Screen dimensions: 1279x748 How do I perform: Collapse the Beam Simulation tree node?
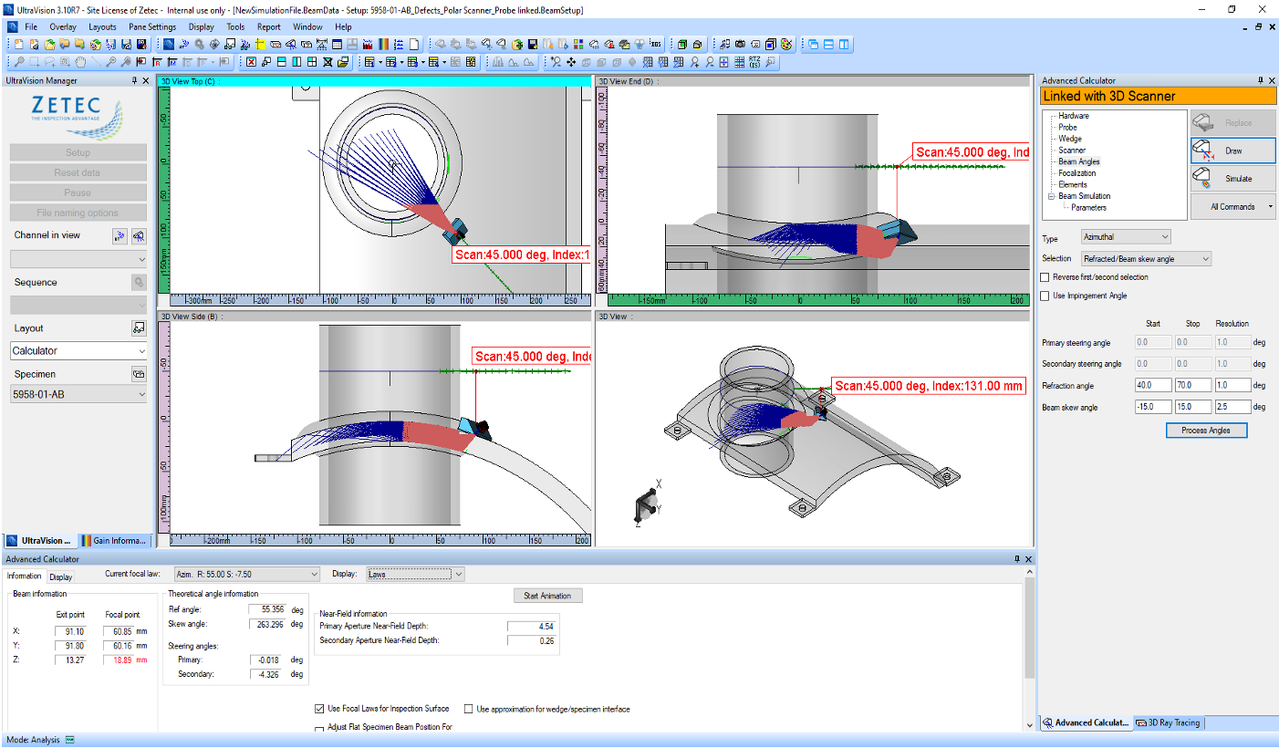tap(1052, 196)
